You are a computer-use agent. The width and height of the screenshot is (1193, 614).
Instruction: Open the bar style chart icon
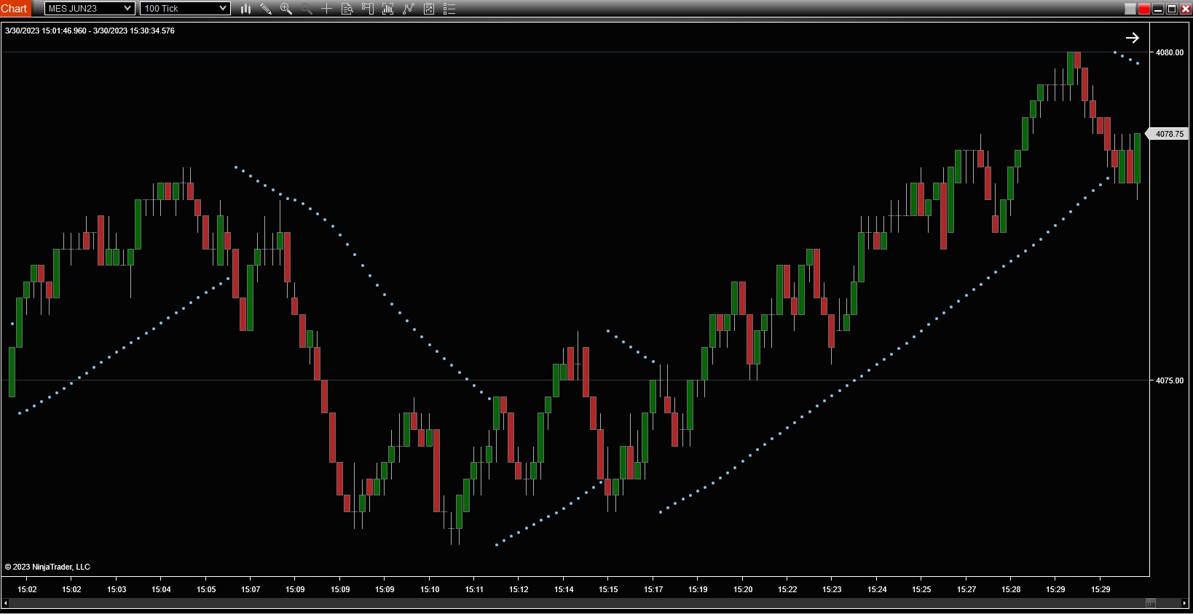(246, 9)
